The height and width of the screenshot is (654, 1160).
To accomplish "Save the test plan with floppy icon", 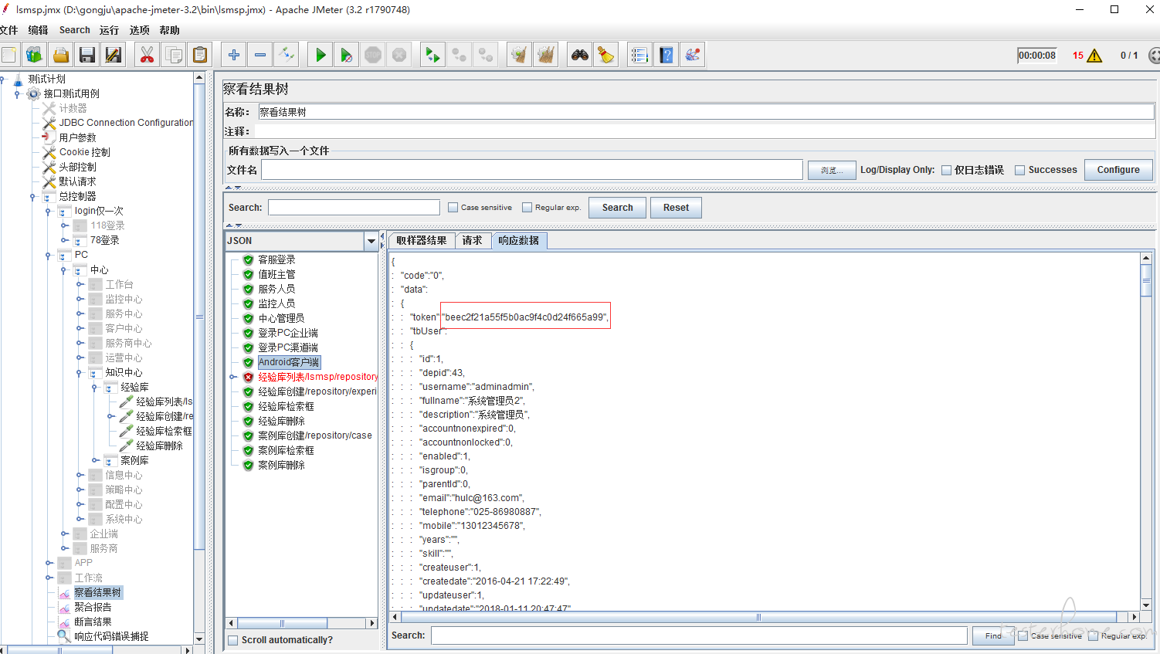I will pos(86,55).
